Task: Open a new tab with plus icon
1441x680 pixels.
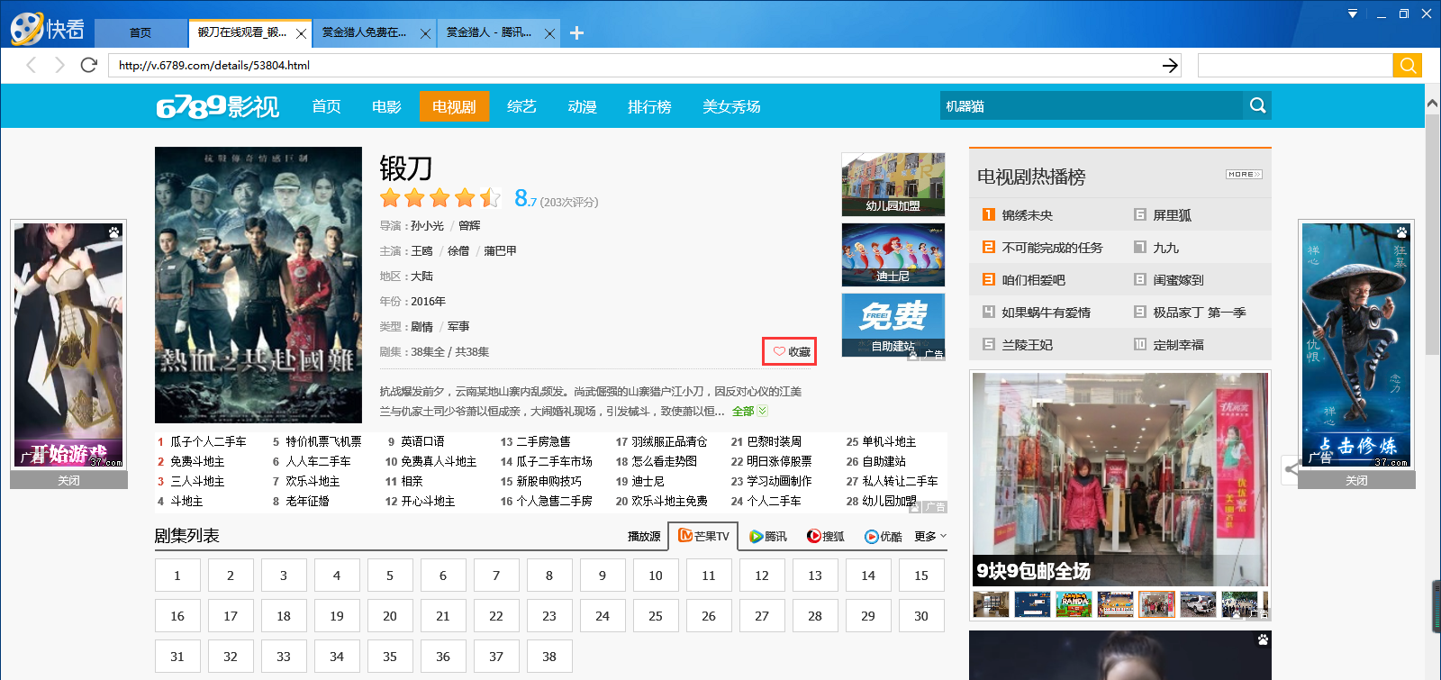Action: (x=577, y=32)
